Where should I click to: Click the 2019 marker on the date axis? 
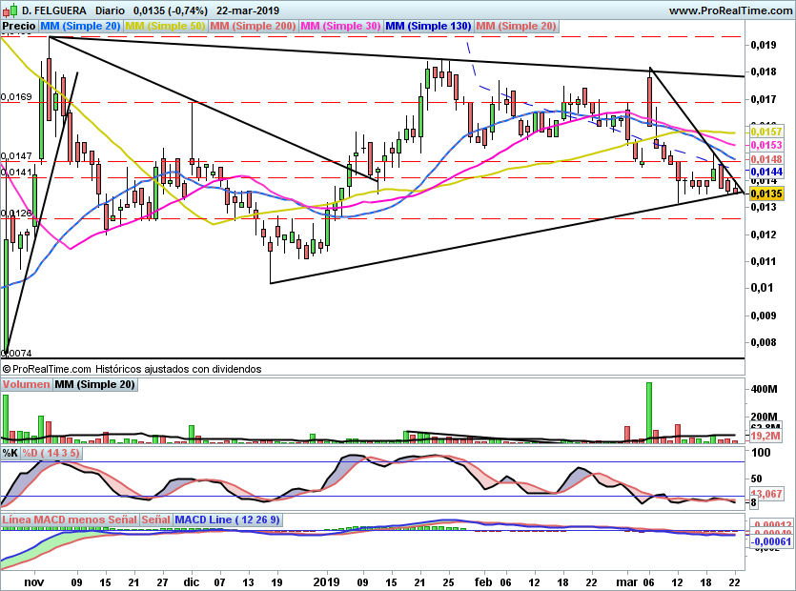click(327, 581)
